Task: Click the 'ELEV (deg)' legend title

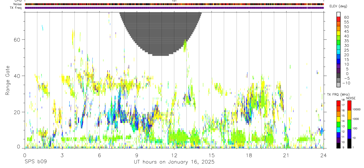Action: pos(338,6)
